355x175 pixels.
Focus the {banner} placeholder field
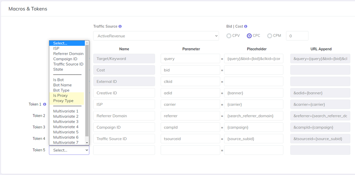coord(253,93)
